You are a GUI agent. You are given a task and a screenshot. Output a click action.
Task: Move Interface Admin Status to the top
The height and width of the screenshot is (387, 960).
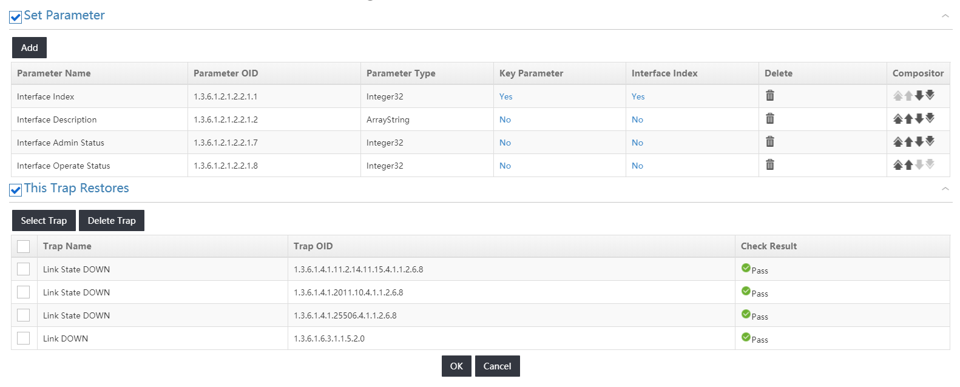click(x=898, y=141)
